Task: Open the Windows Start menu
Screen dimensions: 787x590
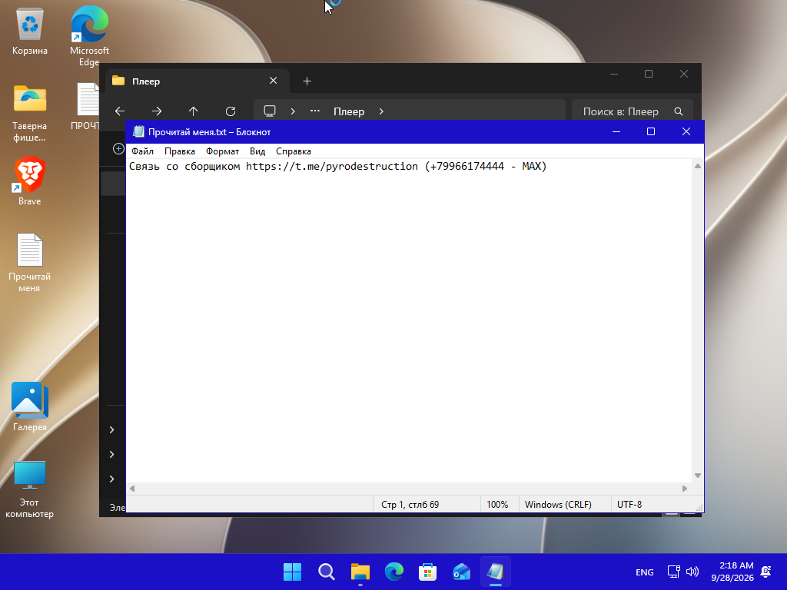Action: coord(292,572)
